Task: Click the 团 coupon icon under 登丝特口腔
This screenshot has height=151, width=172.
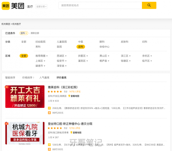Action: 49,145
